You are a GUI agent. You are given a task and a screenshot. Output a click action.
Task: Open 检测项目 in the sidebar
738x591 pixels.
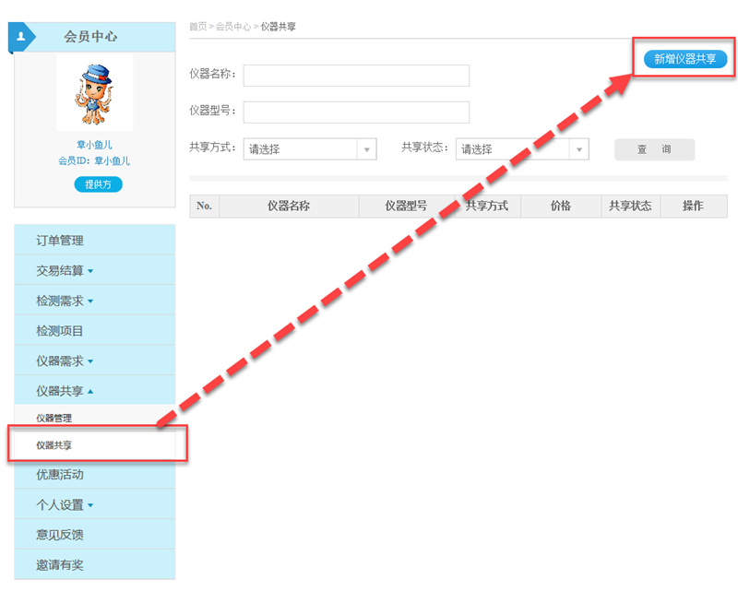[60, 331]
